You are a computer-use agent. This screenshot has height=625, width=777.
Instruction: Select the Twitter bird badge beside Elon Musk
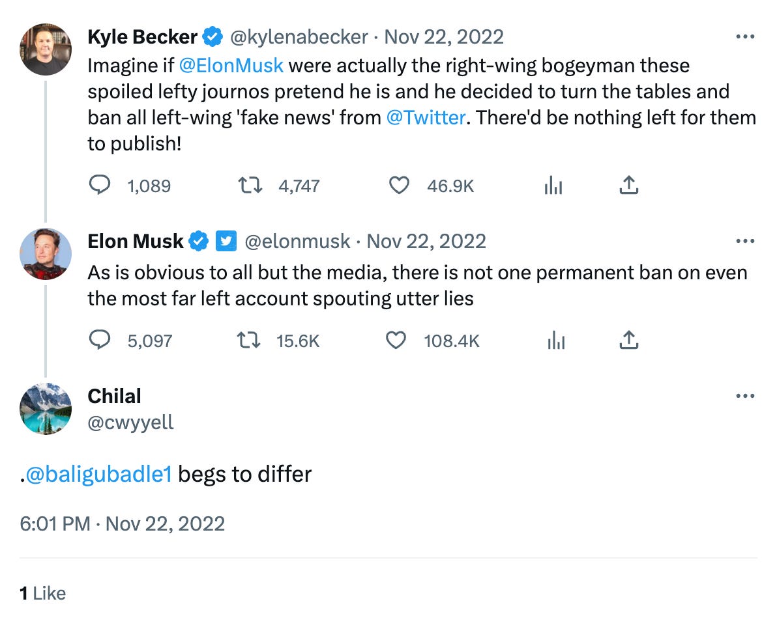pyautogui.click(x=226, y=241)
